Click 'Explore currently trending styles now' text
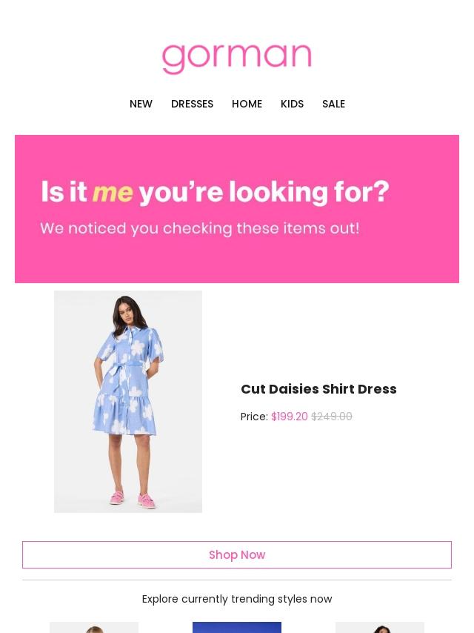The width and height of the screenshot is (474, 633). click(237, 599)
